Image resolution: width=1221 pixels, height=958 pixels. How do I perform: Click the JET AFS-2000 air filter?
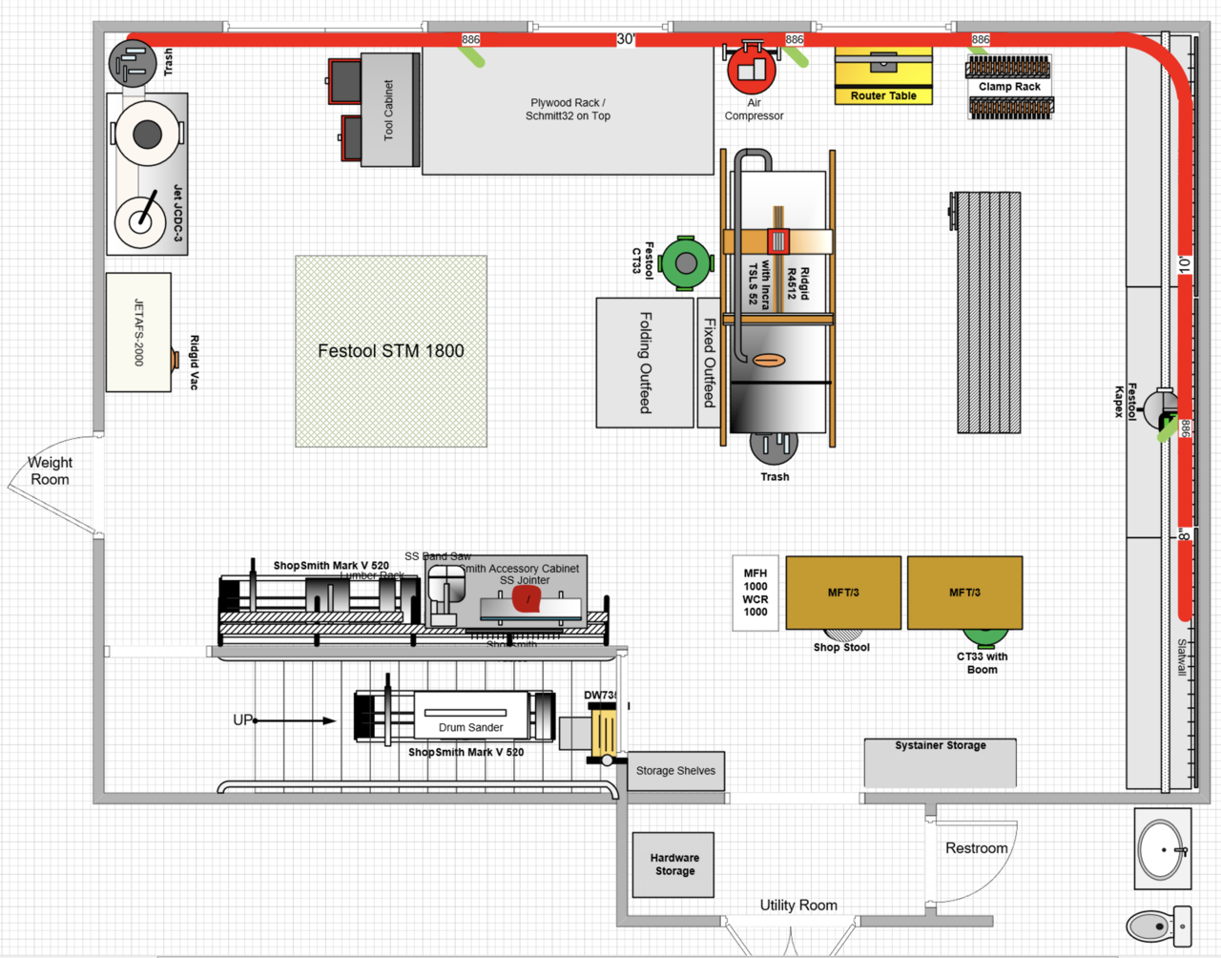pyautogui.click(x=138, y=332)
